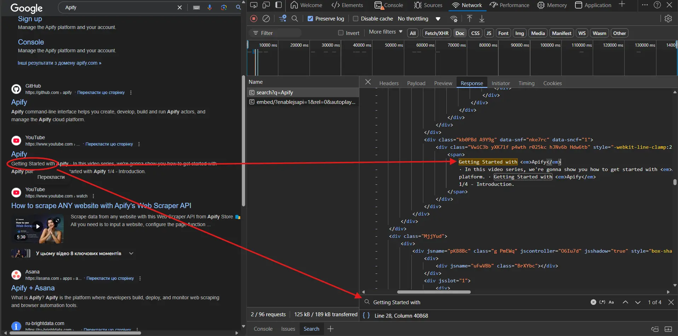Search within network requests via magnifier icon
Screen dimensions: 678x336
(x=295, y=19)
